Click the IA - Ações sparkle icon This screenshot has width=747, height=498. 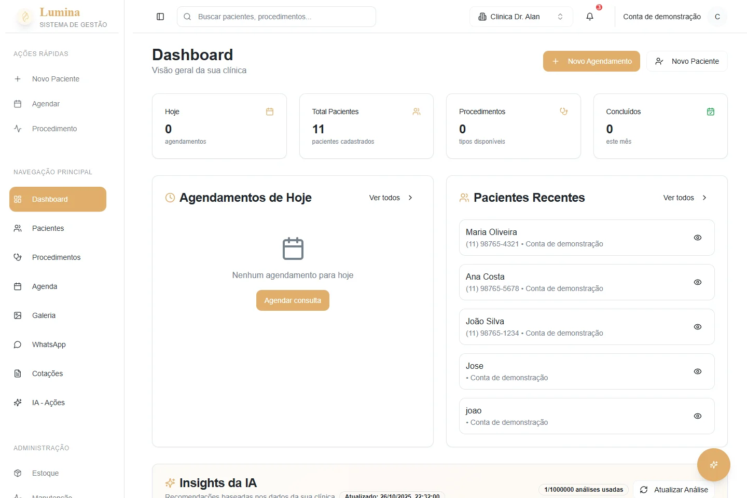point(18,403)
